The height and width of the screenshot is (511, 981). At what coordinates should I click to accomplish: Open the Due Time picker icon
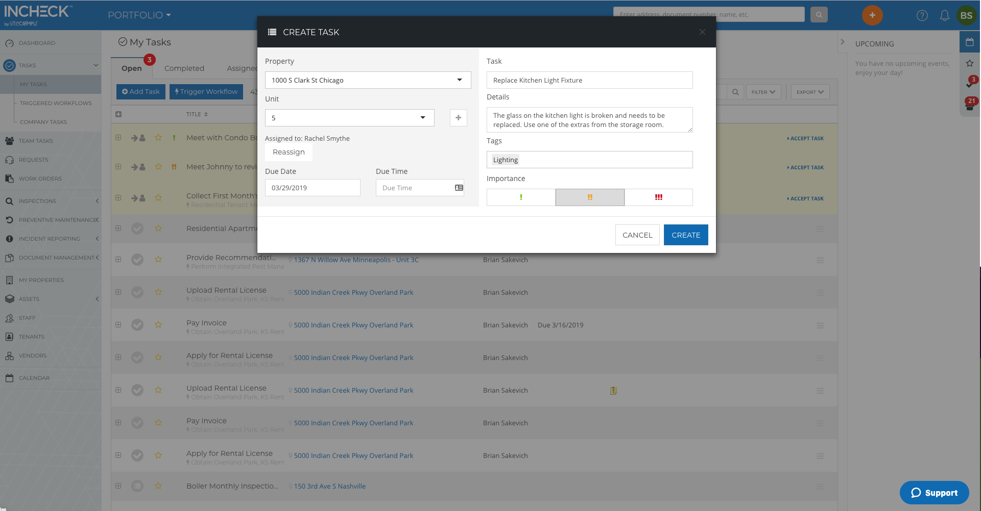click(x=459, y=188)
